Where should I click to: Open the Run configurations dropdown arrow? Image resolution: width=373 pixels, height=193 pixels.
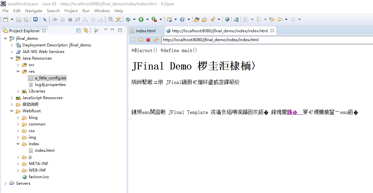pyautogui.click(x=147, y=19)
